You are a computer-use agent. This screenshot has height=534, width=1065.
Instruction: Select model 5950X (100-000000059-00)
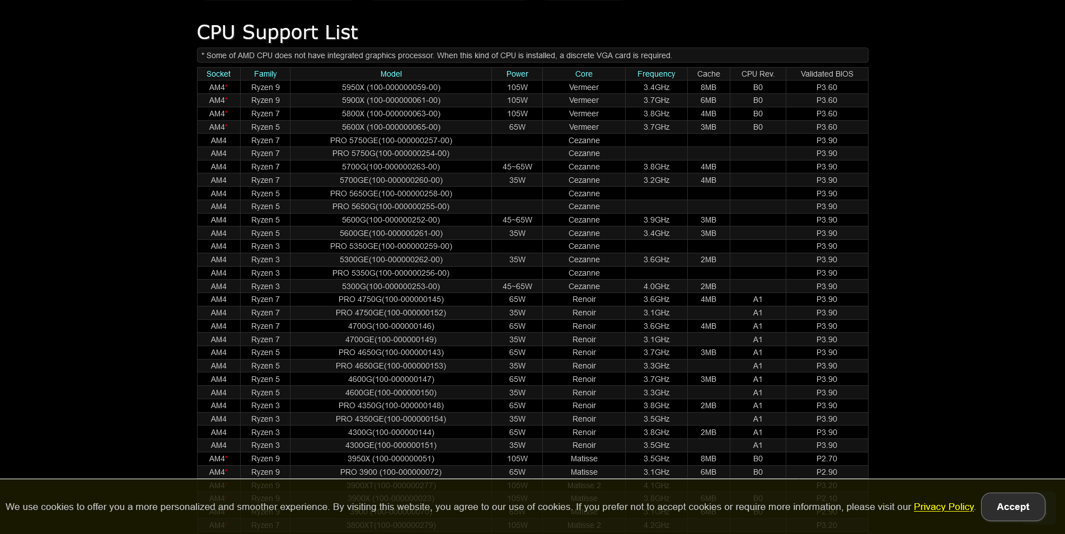[391, 87]
